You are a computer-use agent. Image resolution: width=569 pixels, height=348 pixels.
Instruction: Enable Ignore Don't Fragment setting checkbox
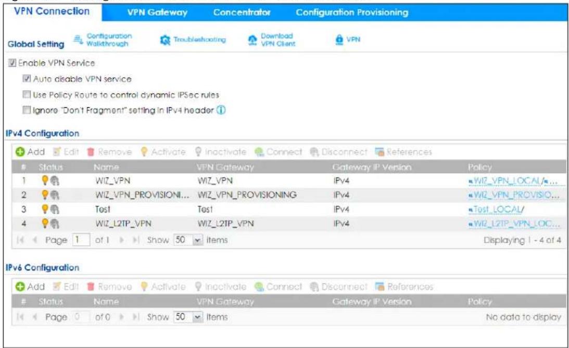[x=27, y=110]
